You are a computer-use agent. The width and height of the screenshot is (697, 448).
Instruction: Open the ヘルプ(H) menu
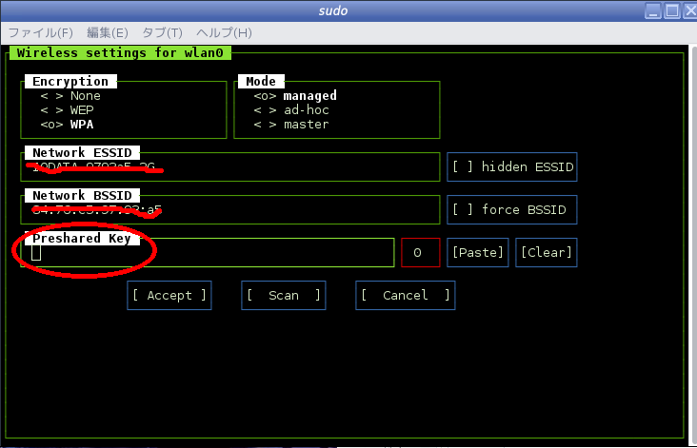pyautogui.click(x=224, y=33)
